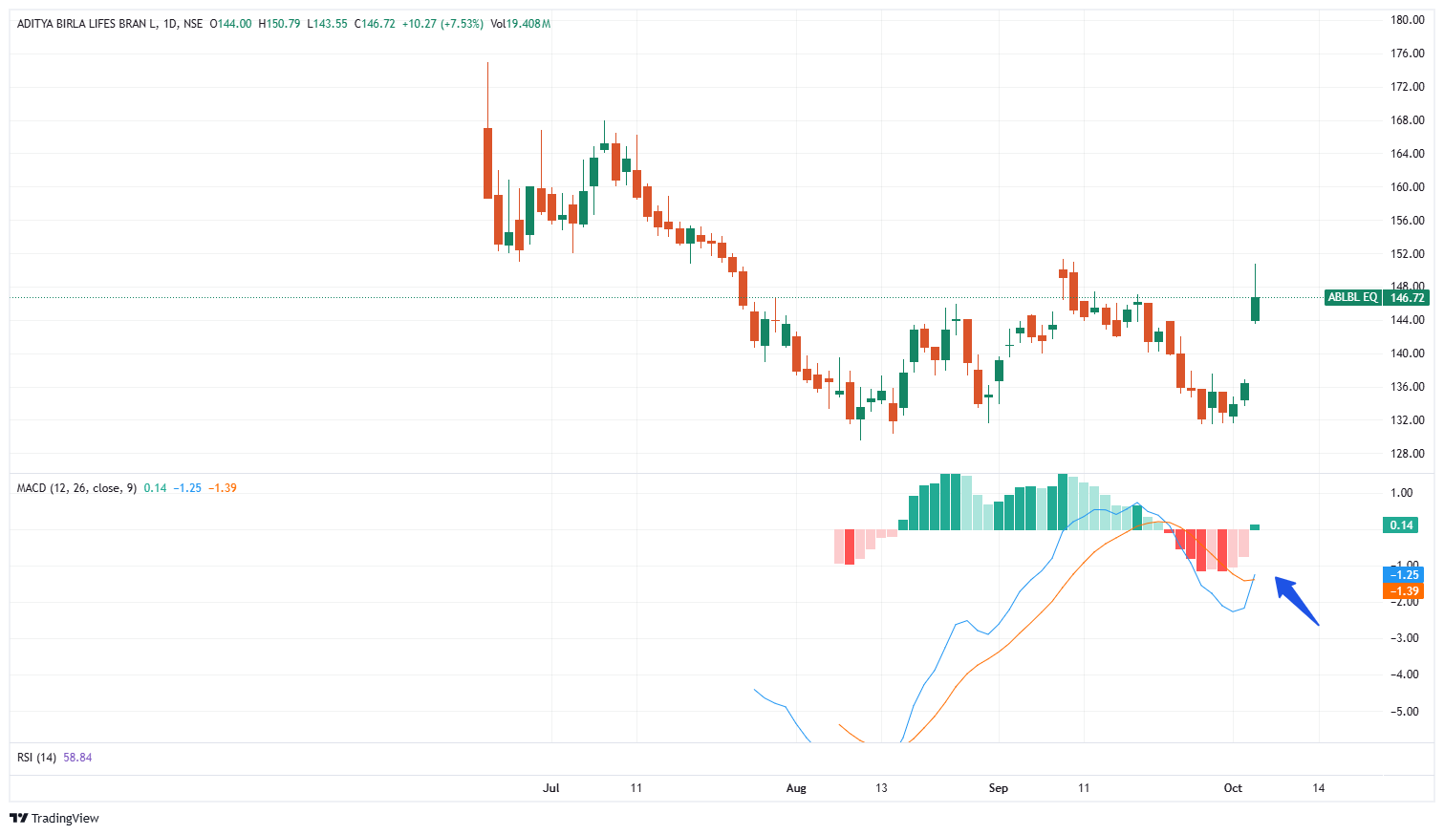Click the TradingView logo icon

pyautogui.click(x=19, y=819)
